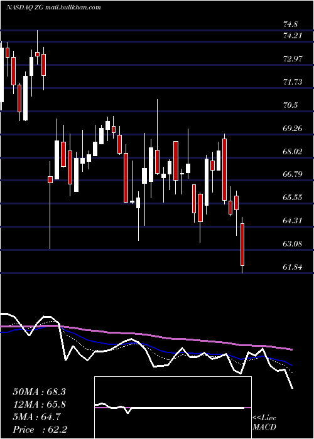Click the 12MA : 65.8 reading
Image resolution: width=314 pixels, height=439 pixels.
click(x=39, y=405)
